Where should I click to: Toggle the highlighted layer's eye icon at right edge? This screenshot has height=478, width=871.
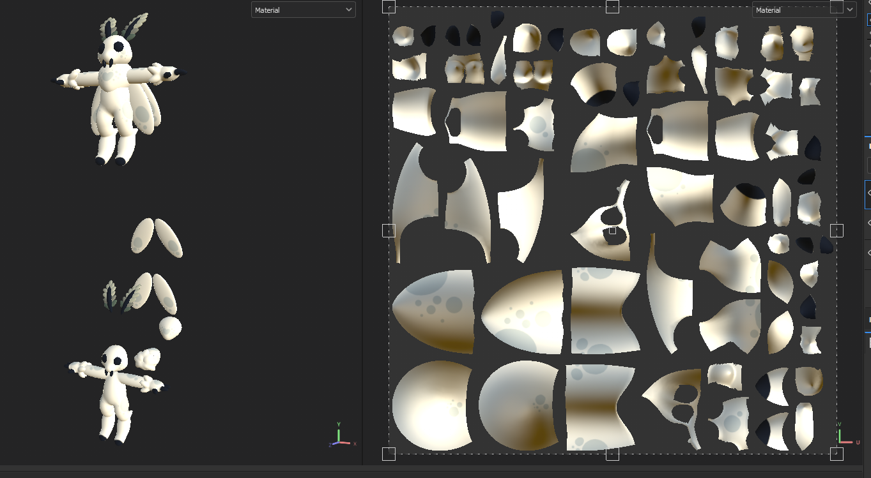point(868,192)
